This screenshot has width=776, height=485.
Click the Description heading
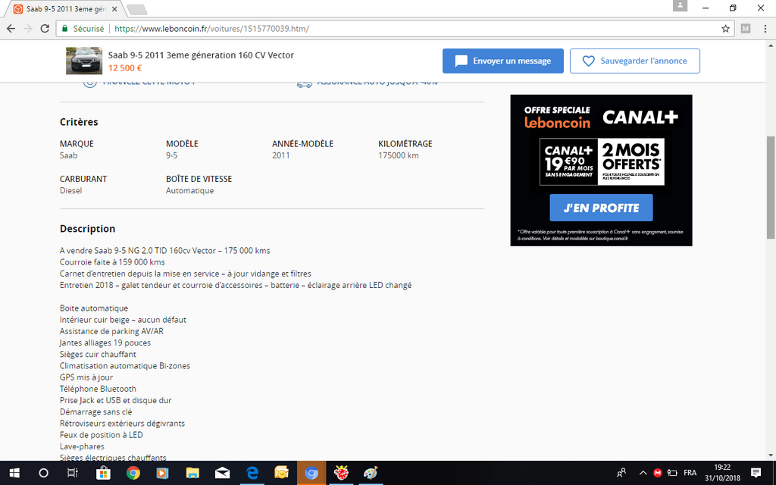88,229
